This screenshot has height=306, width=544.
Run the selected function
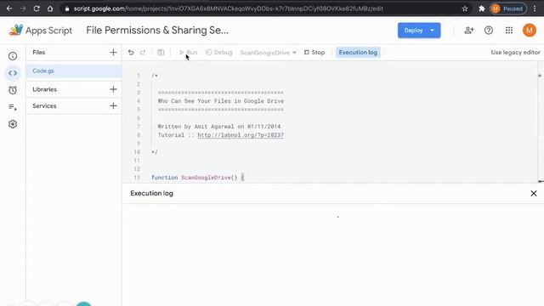(188, 53)
